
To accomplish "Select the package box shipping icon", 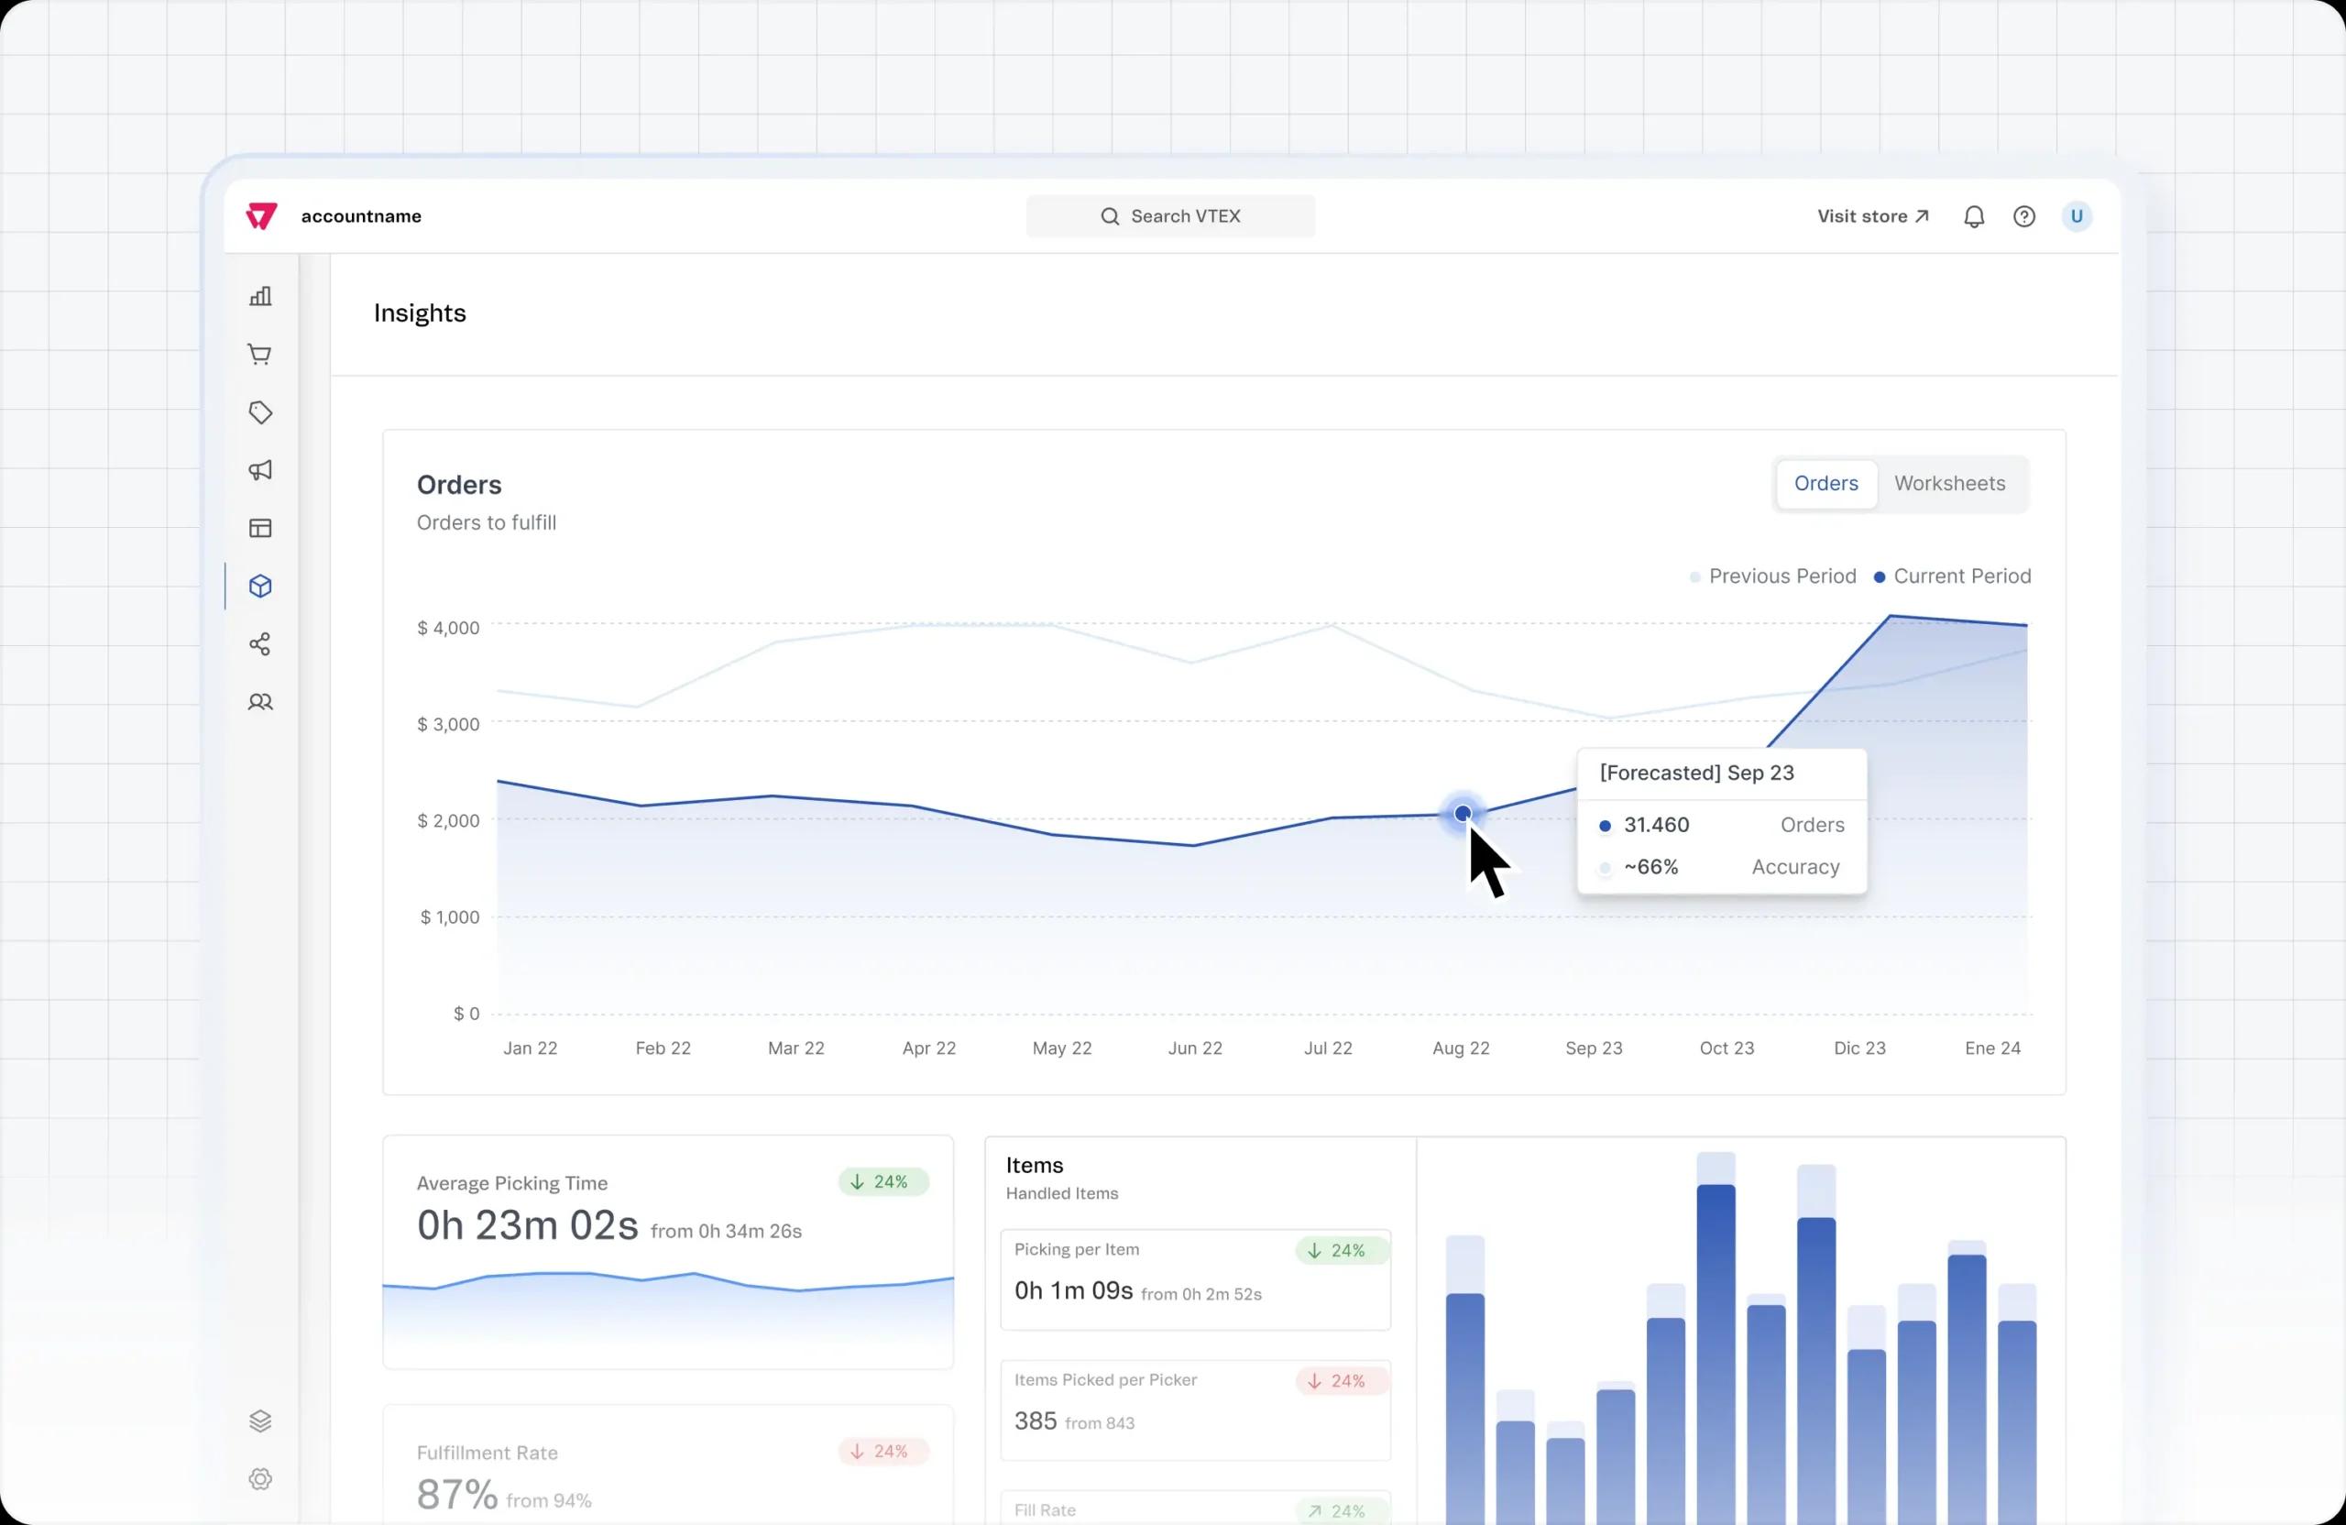I will 260,587.
